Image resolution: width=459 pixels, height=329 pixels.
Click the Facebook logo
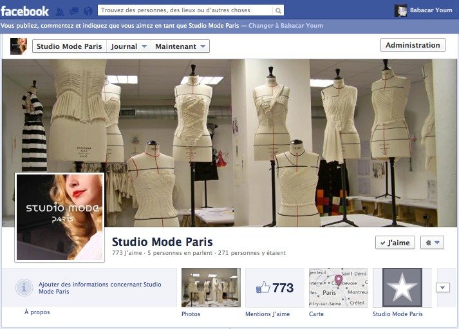tap(24, 10)
